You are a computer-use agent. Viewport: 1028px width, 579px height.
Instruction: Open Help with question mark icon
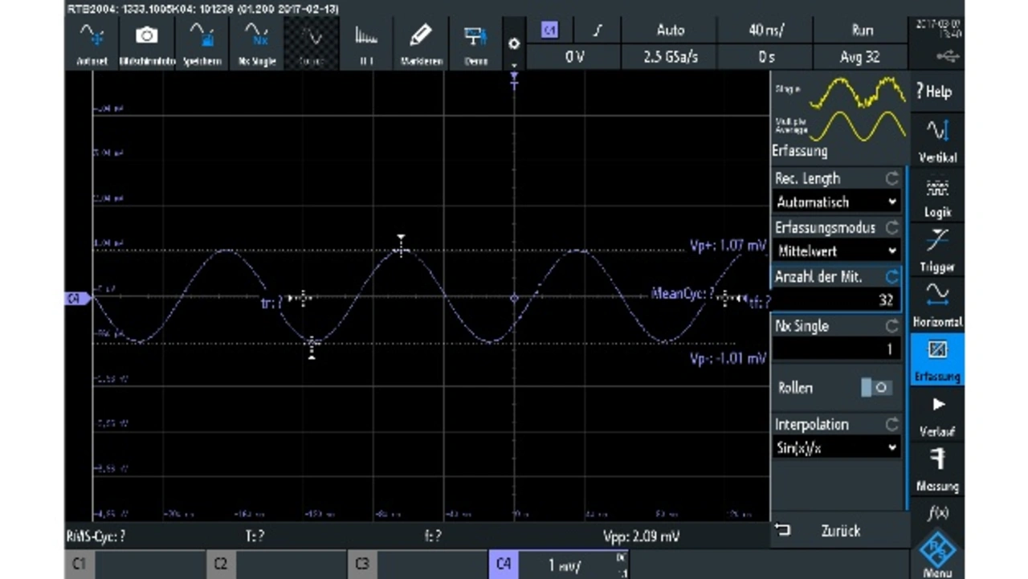point(936,92)
